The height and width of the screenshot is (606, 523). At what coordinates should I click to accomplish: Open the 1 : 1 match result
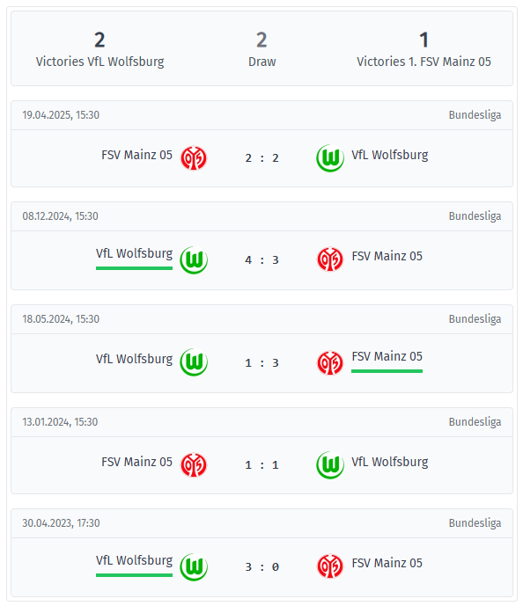pyautogui.click(x=261, y=465)
